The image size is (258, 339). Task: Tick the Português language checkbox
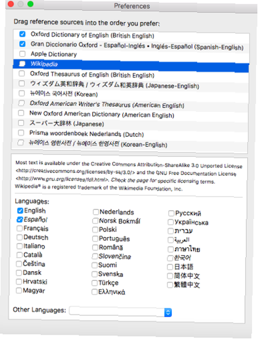[95, 238]
